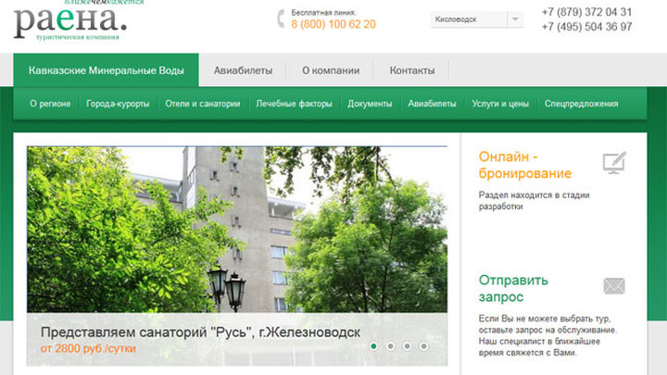Screen dimensions: 667x375
Task: Click the Онлайн-бронирование heading link
Action: (x=524, y=165)
